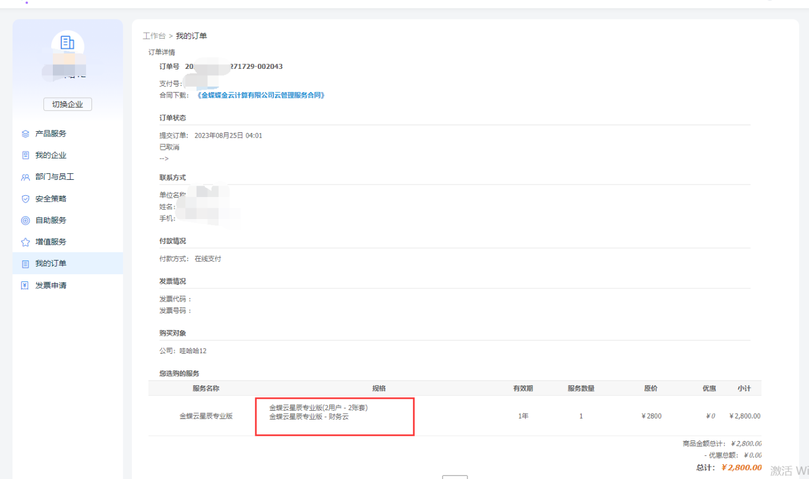Click the 自助服务 target icon

(x=26, y=221)
